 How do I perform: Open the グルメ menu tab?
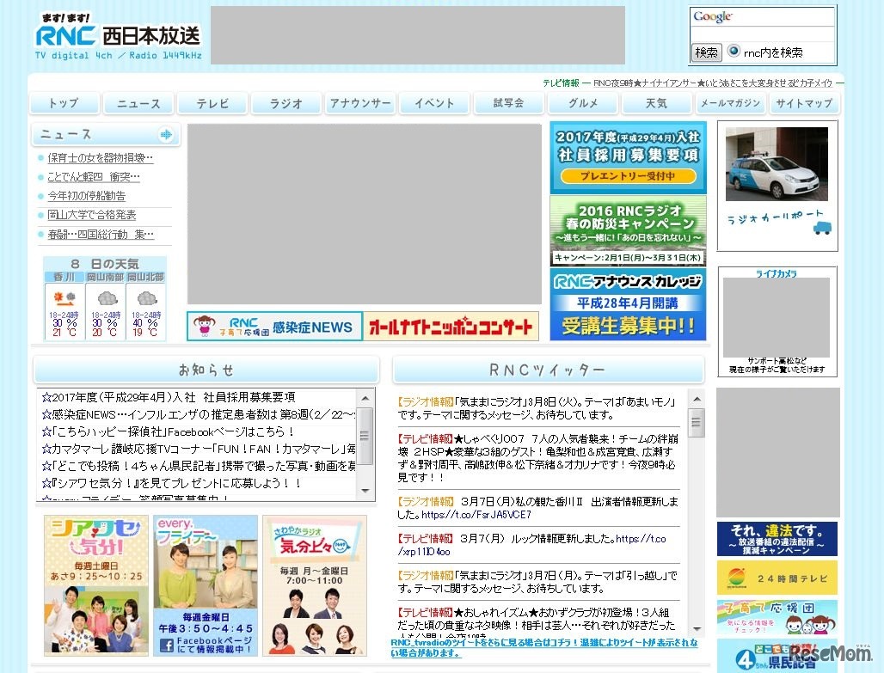(582, 103)
